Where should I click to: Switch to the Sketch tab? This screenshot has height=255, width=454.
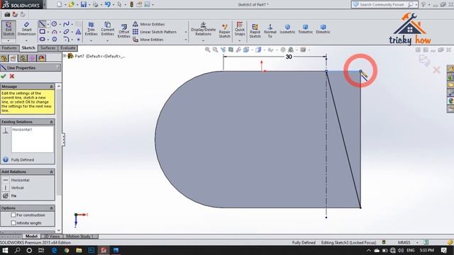28,48
